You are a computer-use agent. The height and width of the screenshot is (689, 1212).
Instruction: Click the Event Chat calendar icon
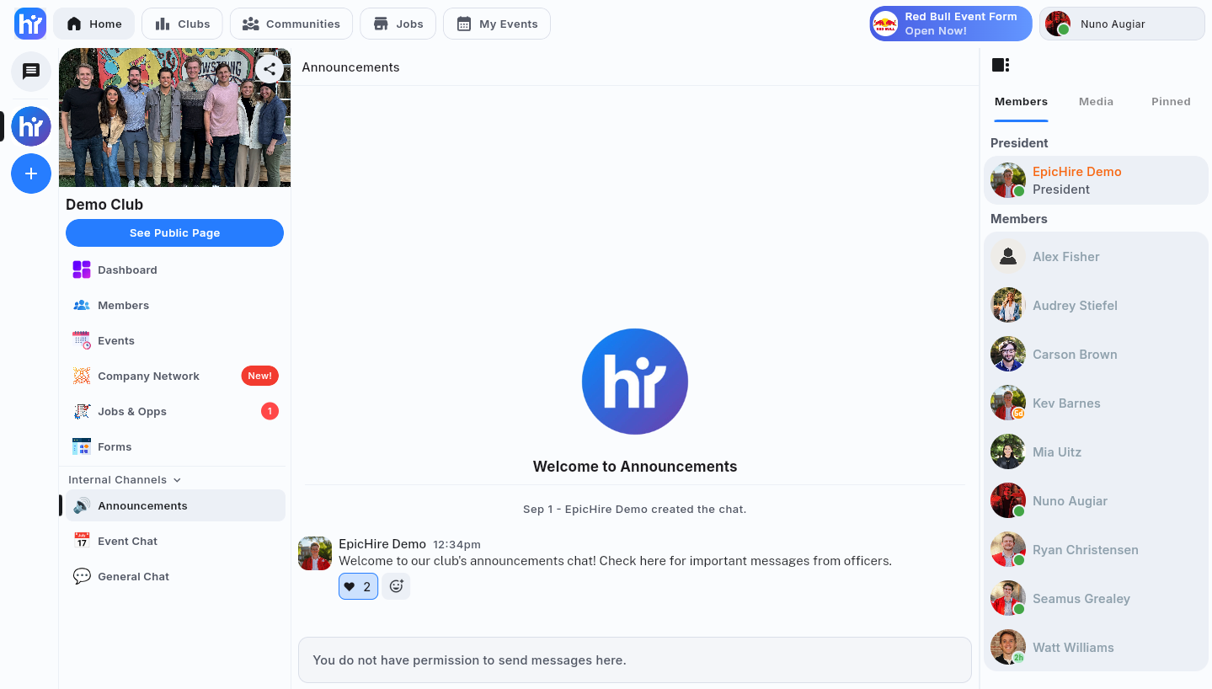pyautogui.click(x=82, y=541)
